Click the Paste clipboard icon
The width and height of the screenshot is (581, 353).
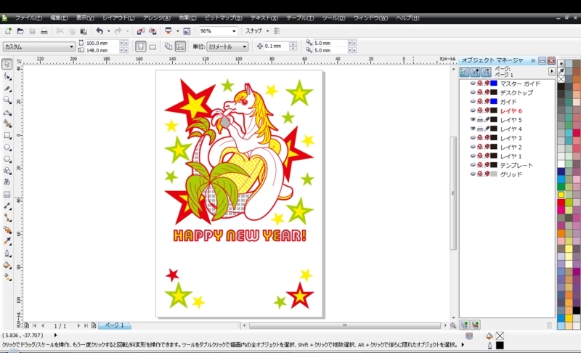coord(84,31)
